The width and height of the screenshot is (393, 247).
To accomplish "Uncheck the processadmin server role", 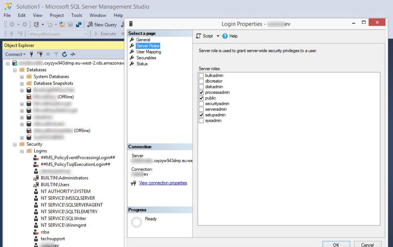I will point(201,93).
